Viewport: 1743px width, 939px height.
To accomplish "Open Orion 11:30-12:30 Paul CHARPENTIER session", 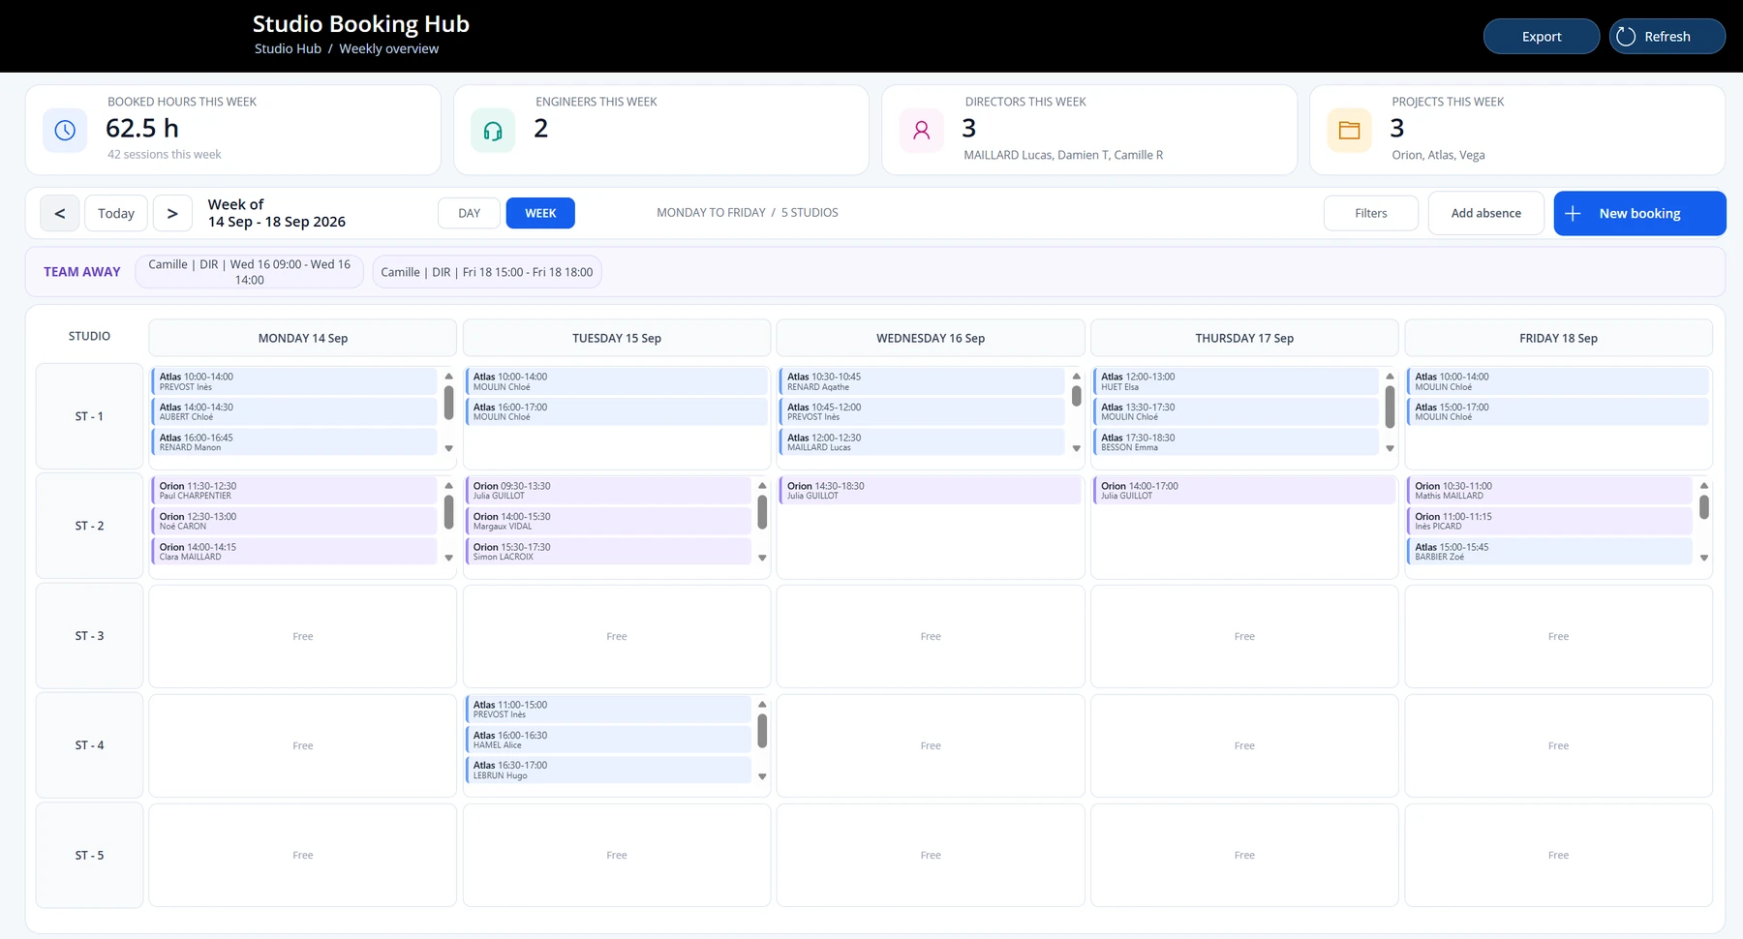I will tap(294, 491).
